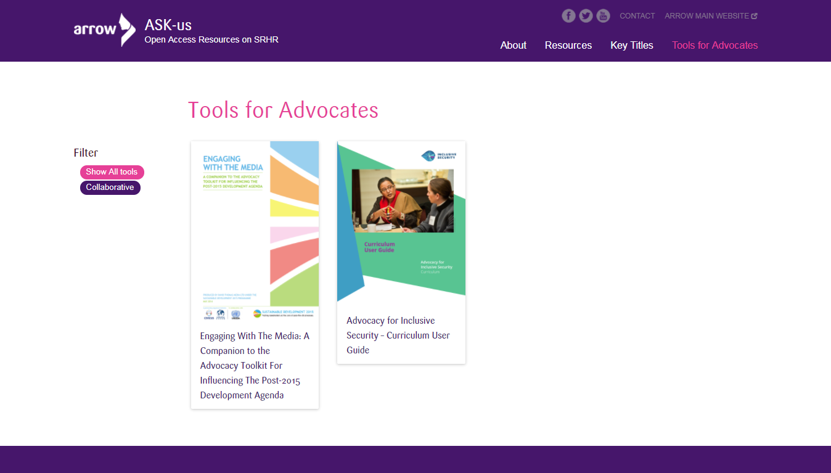The width and height of the screenshot is (831, 473).
Task: Open Curriculum User Guide cover image
Action: click(401, 221)
